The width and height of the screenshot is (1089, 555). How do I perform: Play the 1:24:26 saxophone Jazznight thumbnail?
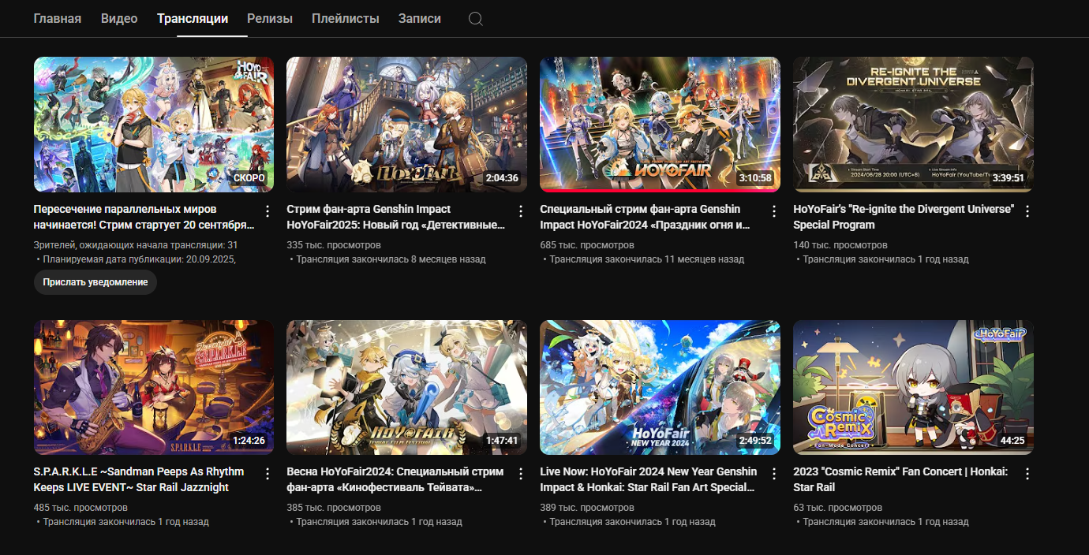click(x=154, y=387)
